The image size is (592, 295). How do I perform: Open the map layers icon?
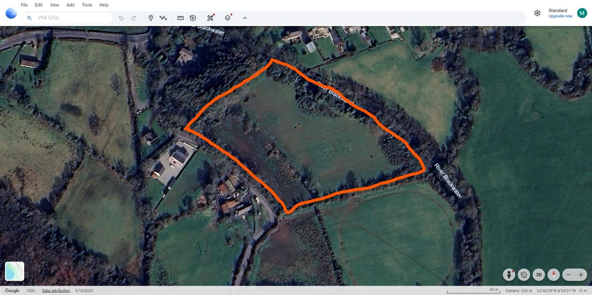pos(227,18)
